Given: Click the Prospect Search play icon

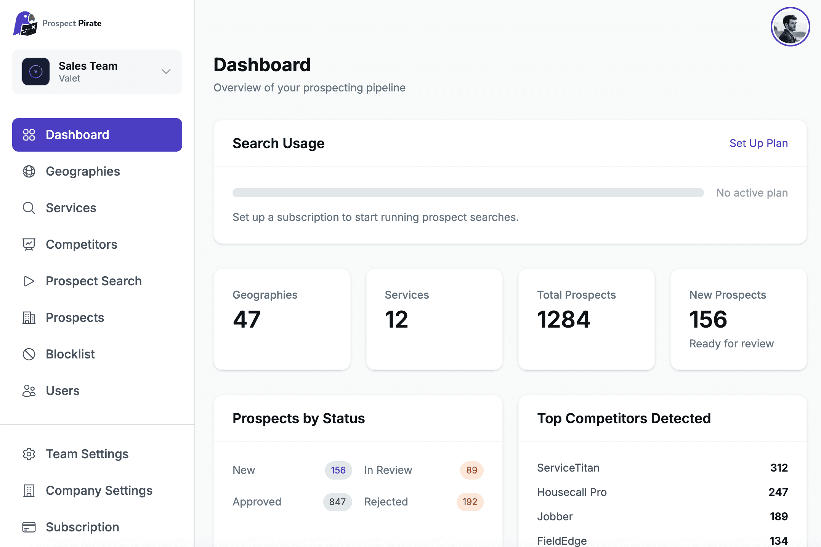Looking at the screenshot, I should pyautogui.click(x=29, y=281).
